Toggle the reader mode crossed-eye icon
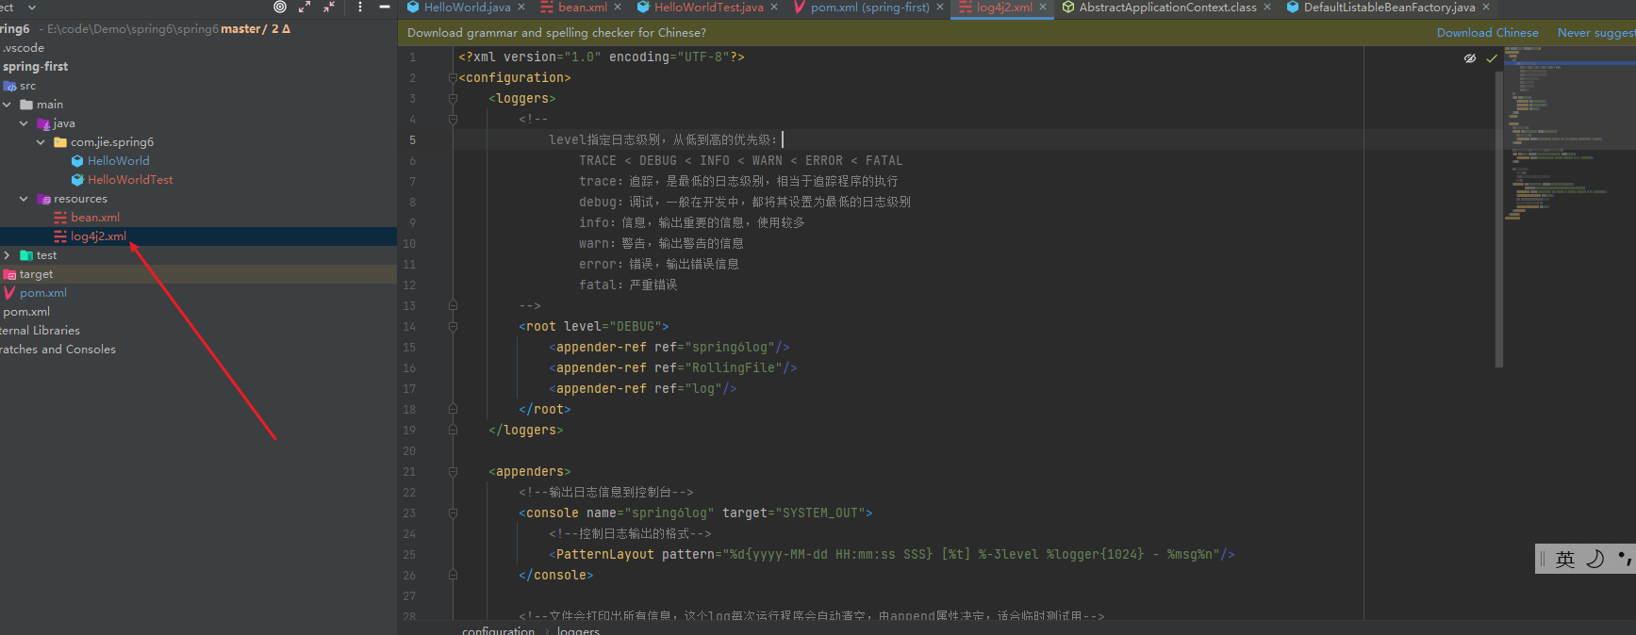This screenshot has width=1636, height=635. click(1469, 58)
